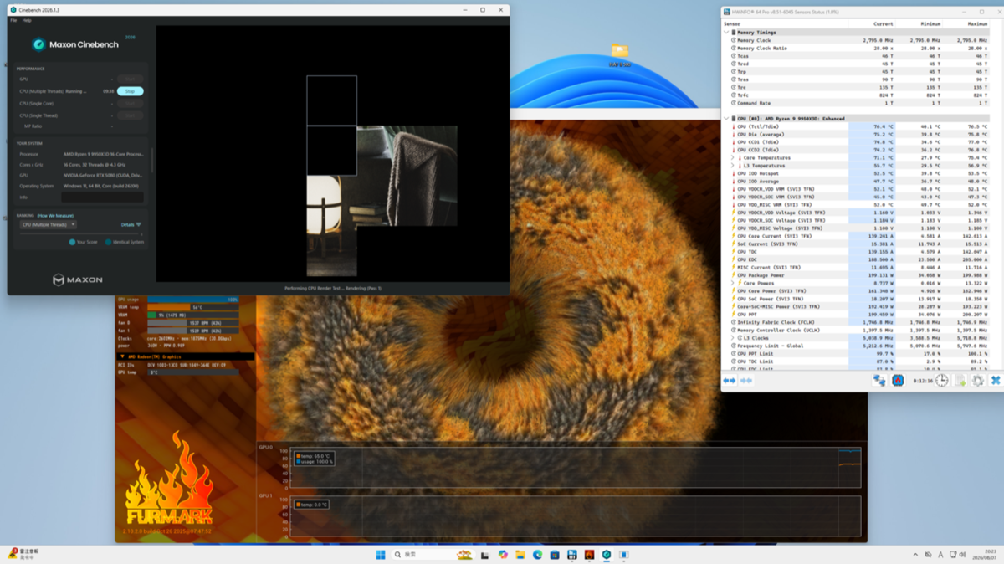Click the HWiNFO red fan control icon
Screen dimensions: 1004x564
pyautogui.click(x=898, y=380)
